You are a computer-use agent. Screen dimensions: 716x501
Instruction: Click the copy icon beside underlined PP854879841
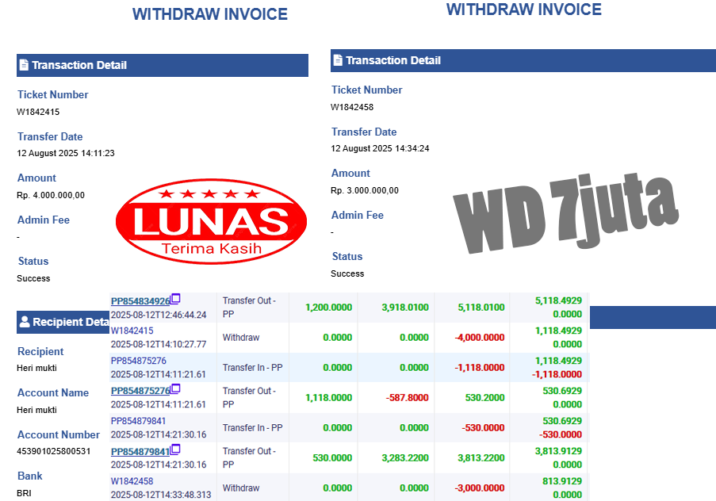[x=175, y=449]
